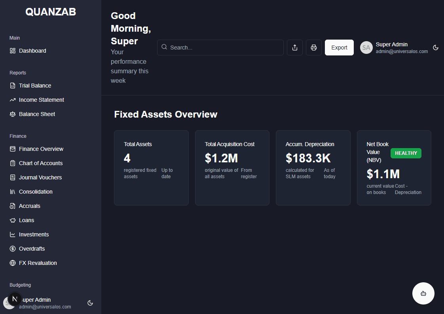
Task: Focus the Search input field
Action: 220,48
